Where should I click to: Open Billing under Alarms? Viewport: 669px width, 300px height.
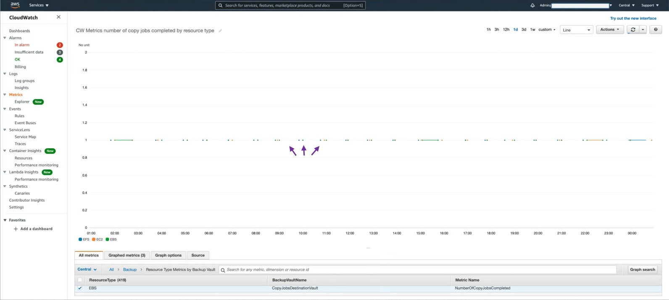tap(20, 67)
